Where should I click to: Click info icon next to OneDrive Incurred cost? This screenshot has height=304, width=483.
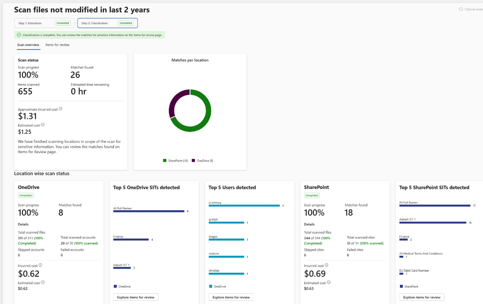40,265
